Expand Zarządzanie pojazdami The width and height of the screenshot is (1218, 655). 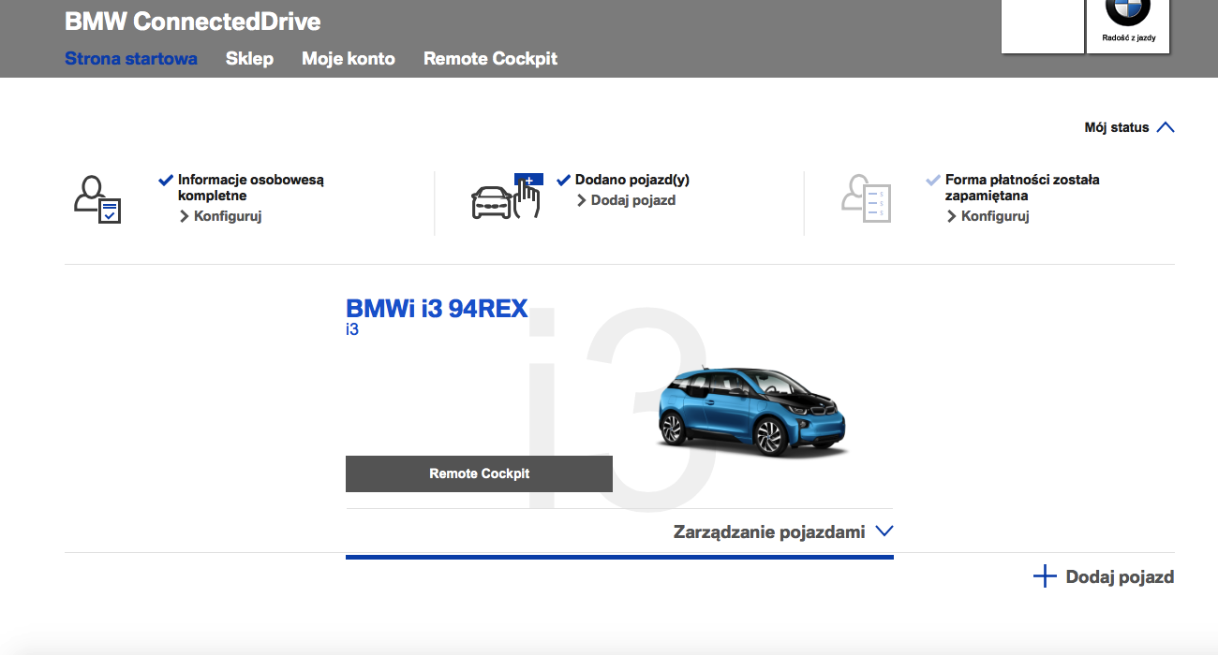[783, 531]
